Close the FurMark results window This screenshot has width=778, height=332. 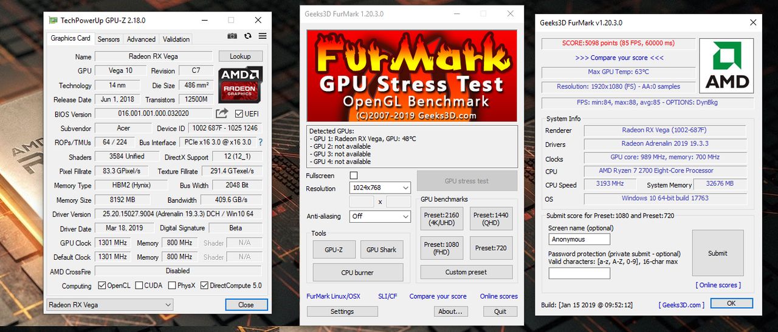(x=754, y=22)
